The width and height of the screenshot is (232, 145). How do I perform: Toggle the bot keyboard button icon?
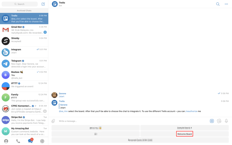coord(212,121)
